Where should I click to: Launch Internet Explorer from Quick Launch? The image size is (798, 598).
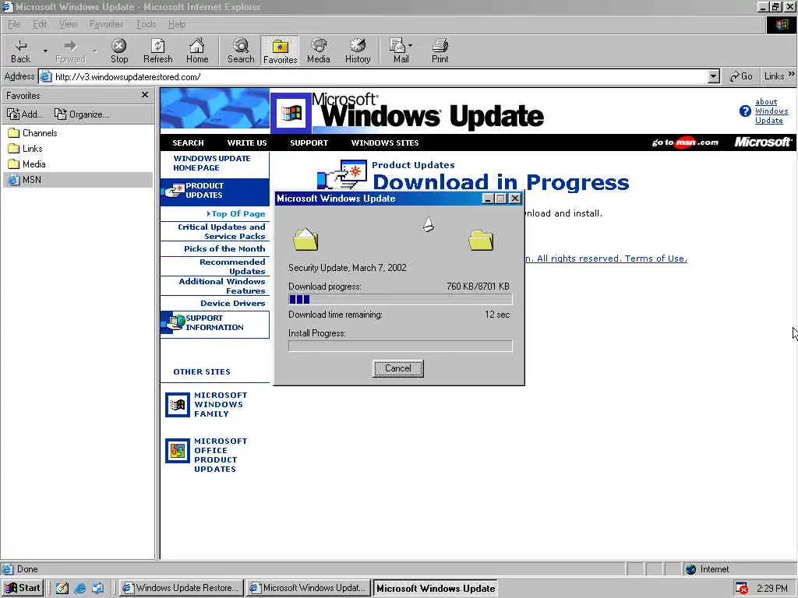point(80,589)
